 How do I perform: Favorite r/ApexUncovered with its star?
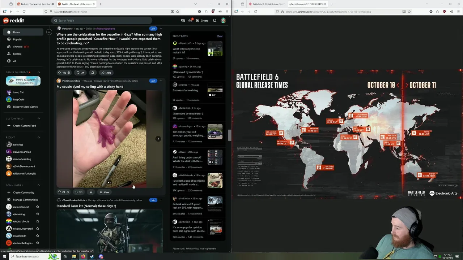(x=38, y=229)
